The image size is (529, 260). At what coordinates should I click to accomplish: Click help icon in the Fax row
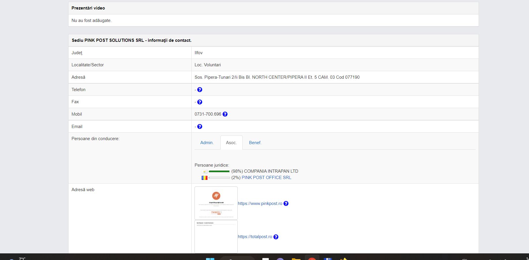point(200,102)
